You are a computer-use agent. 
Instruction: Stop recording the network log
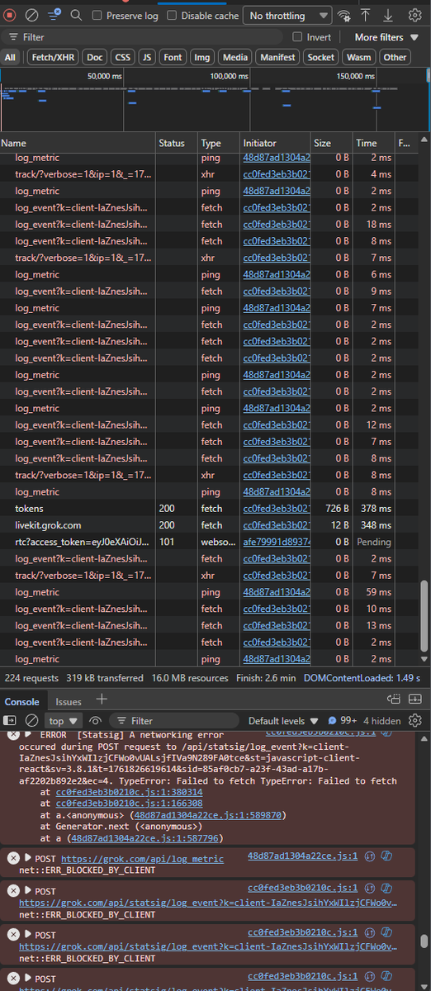coord(11,15)
